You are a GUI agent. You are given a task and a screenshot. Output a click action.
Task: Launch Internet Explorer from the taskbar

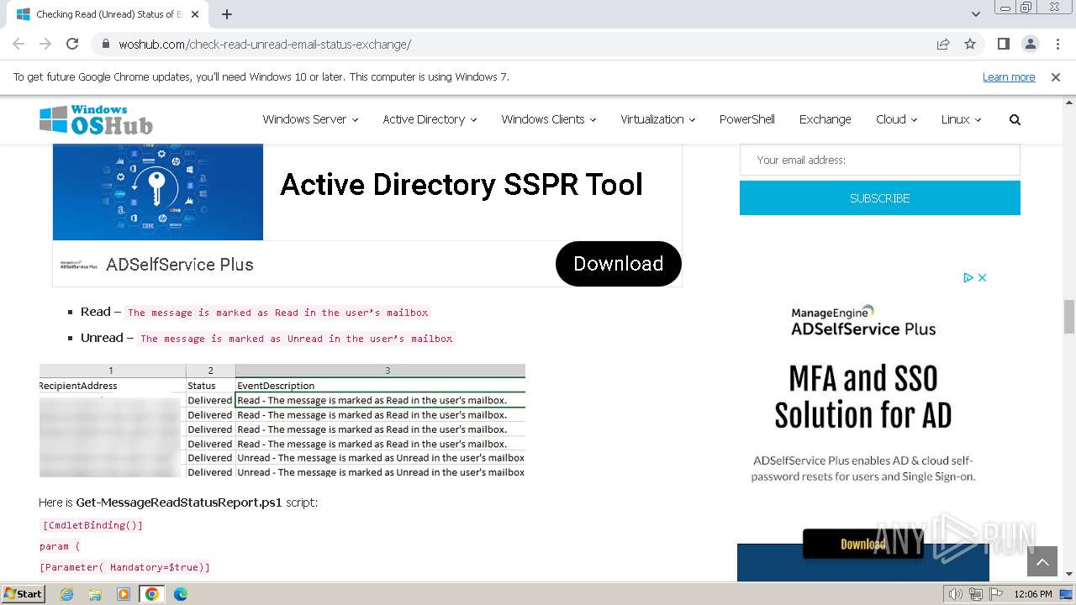click(67, 594)
